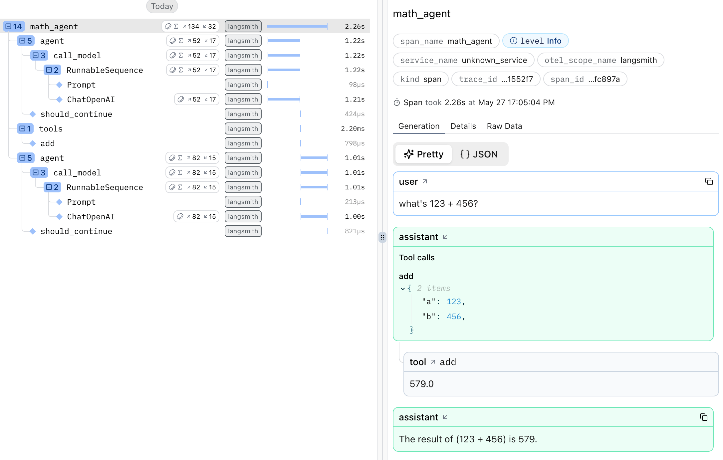This screenshot has width=723, height=460.
Task: Click the math_agent duration timeline bar
Action: point(297,26)
